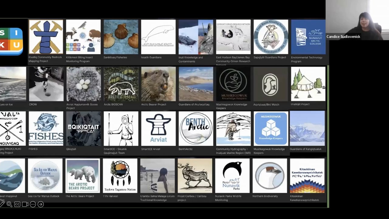Open Sapujiyiit Guardians of the Sea logo
The height and width of the screenshot is (219, 389).
click(271, 37)
